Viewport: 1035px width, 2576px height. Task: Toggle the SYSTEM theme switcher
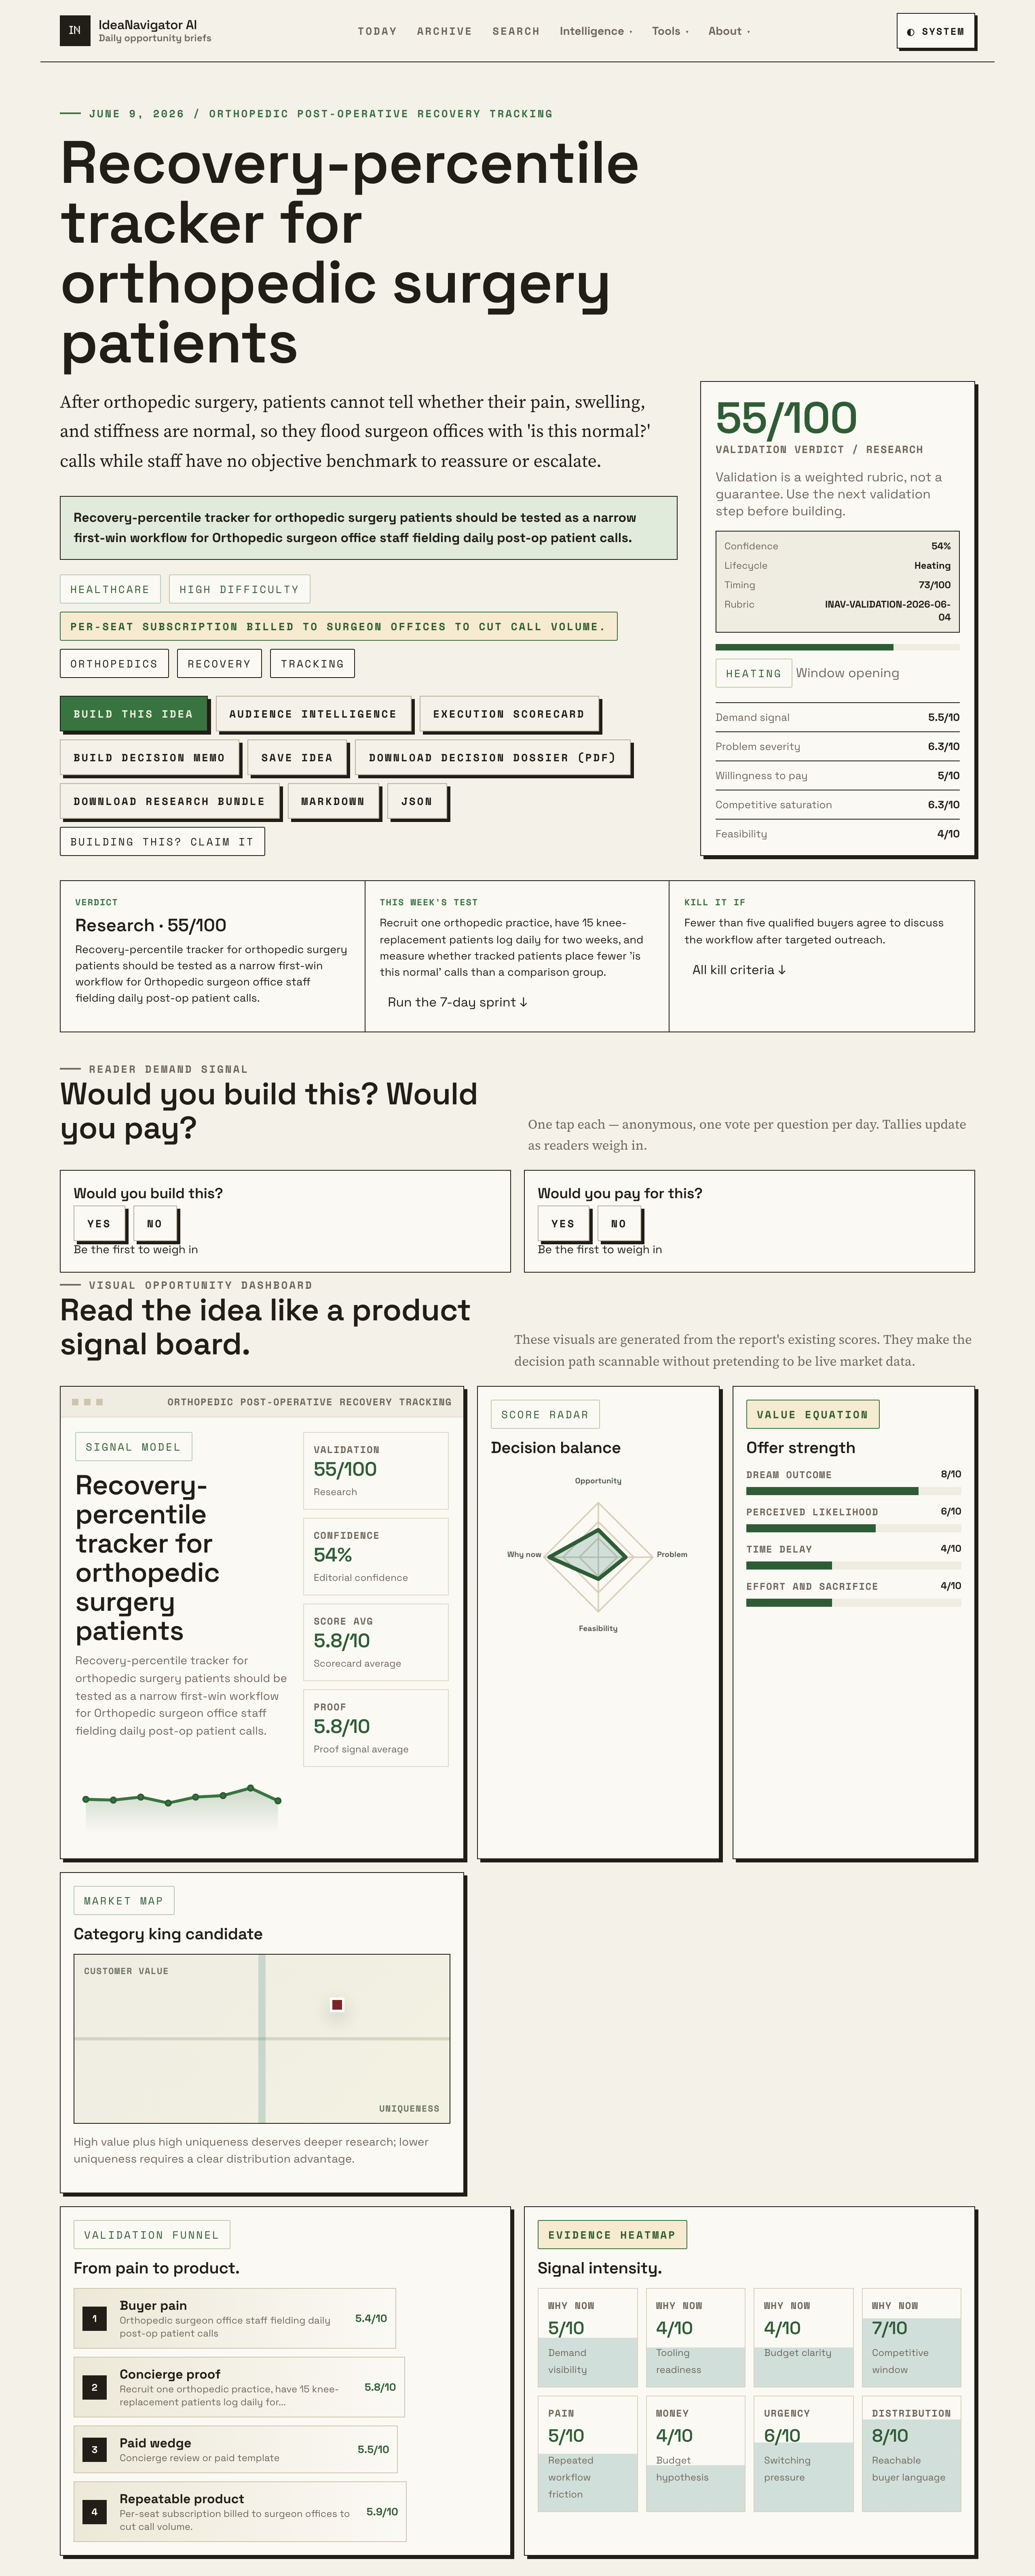(935, 31)
